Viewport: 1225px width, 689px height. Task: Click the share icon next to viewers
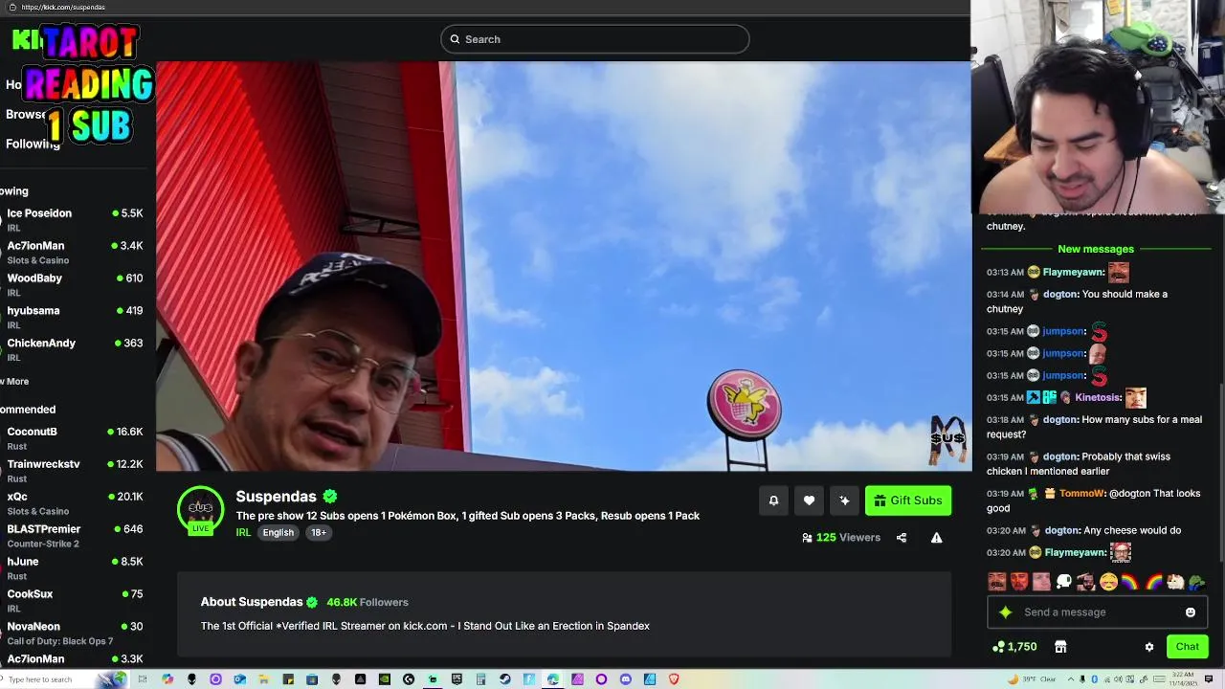(901, 538)
